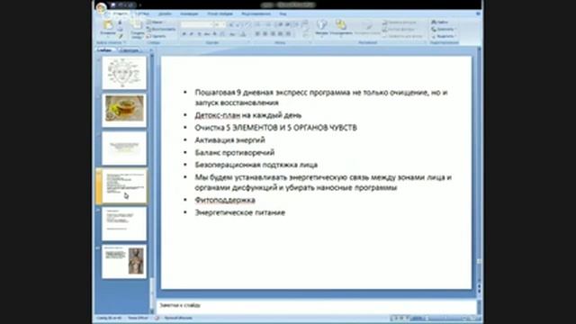The width and height of the screenshot is (576, 324).
Task: Click the Font Color (A) icon
Action: point(243,34)
